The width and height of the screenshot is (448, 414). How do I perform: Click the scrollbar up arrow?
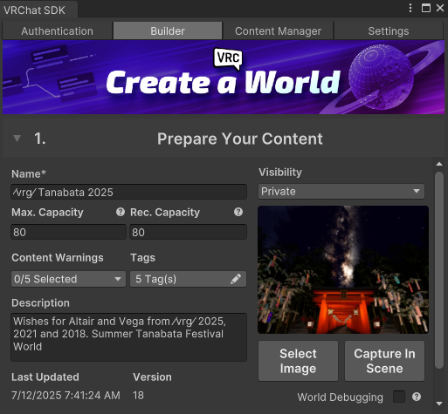tap(439, 164)
